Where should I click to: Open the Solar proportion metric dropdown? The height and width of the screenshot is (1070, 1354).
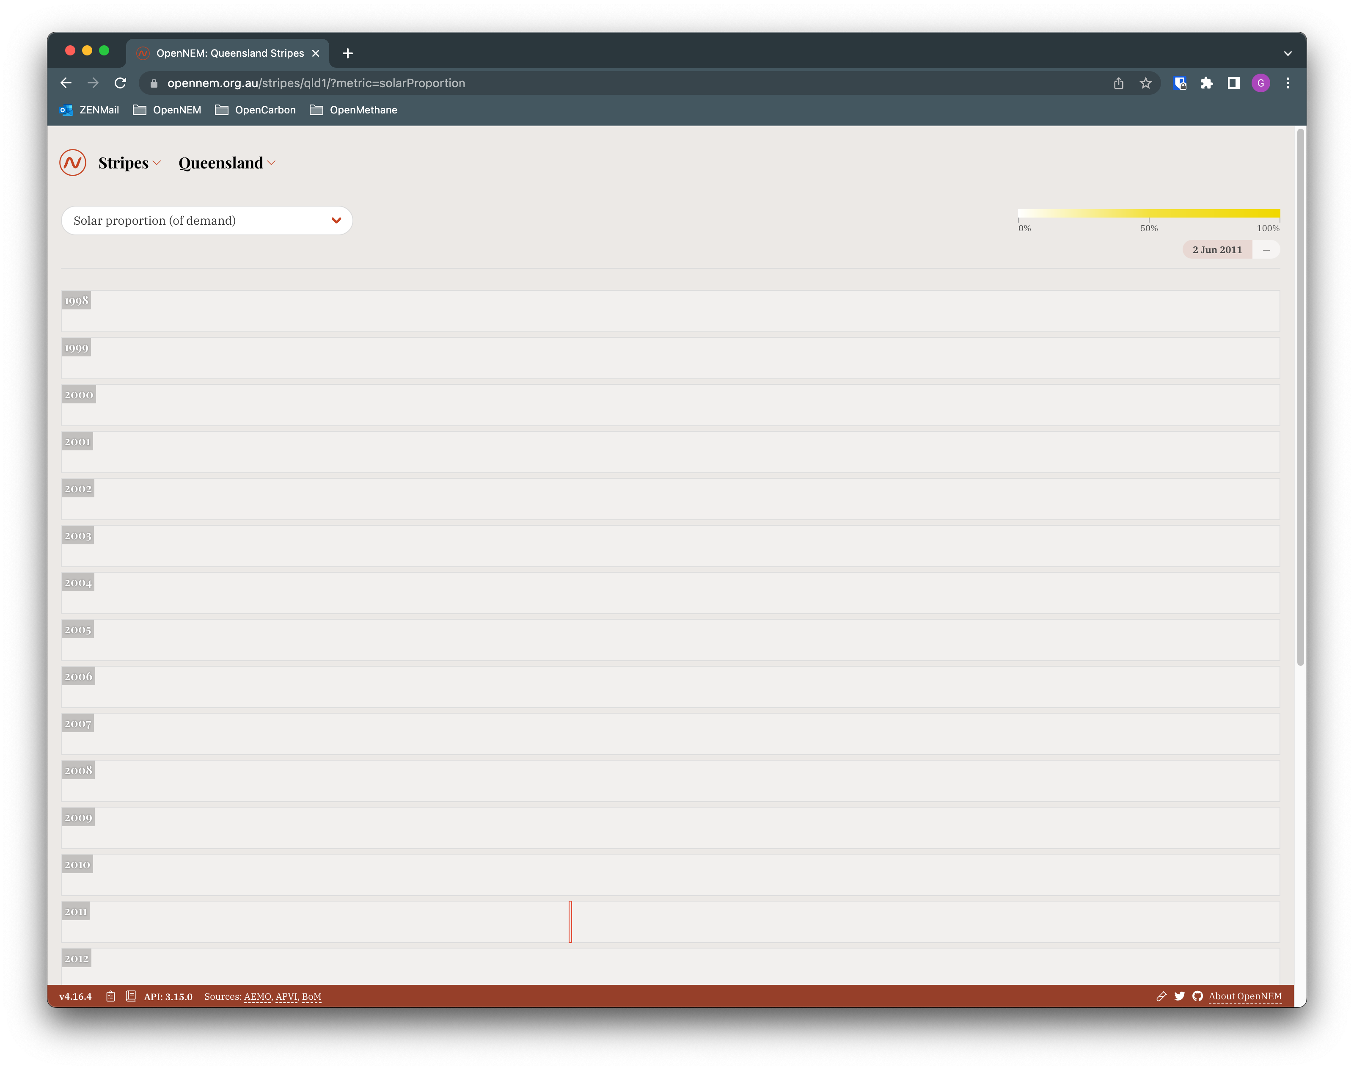point(206,221)
